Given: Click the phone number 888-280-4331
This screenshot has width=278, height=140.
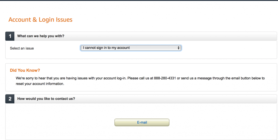Looking at the screenshot, I should [165, 78].
